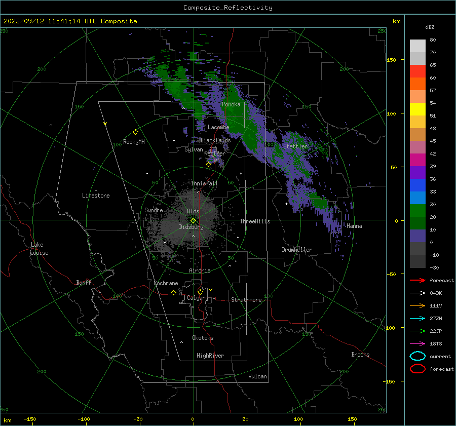Click the Innisfail town label
The image size is (456, 426).
[204, 183]
